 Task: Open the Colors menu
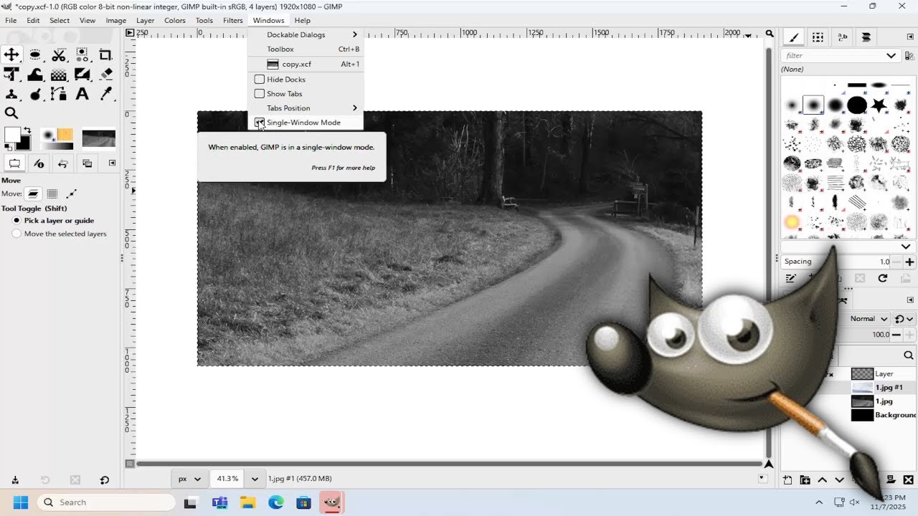point(175,20)
